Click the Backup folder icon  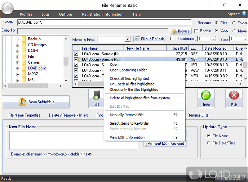click(24, 39)
